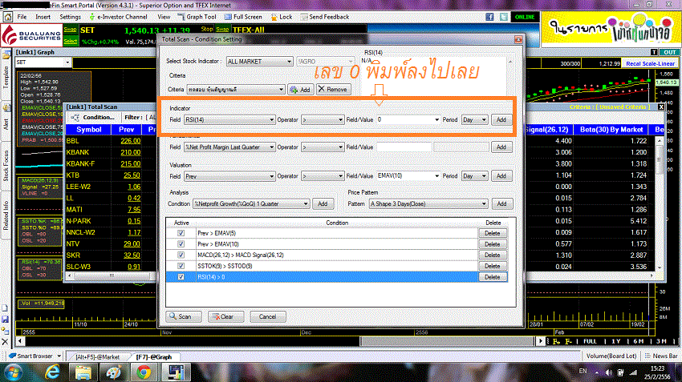
Task: Switch to Full Screen mode
Action: (243, 17)
